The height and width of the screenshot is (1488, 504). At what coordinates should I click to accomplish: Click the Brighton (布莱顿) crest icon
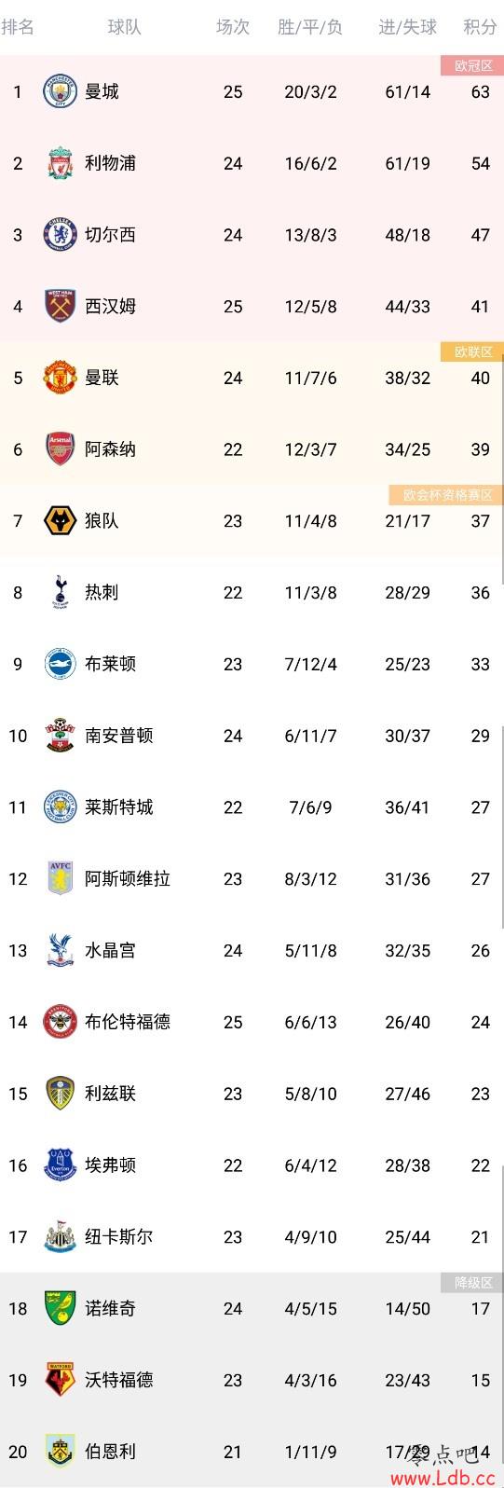pyautogui.click(x=60, y=664)
